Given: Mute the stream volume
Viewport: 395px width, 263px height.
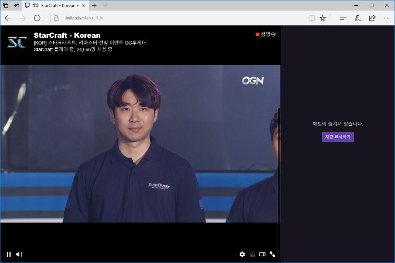Looking at the screenshot, I should click(x=19, y=254).
